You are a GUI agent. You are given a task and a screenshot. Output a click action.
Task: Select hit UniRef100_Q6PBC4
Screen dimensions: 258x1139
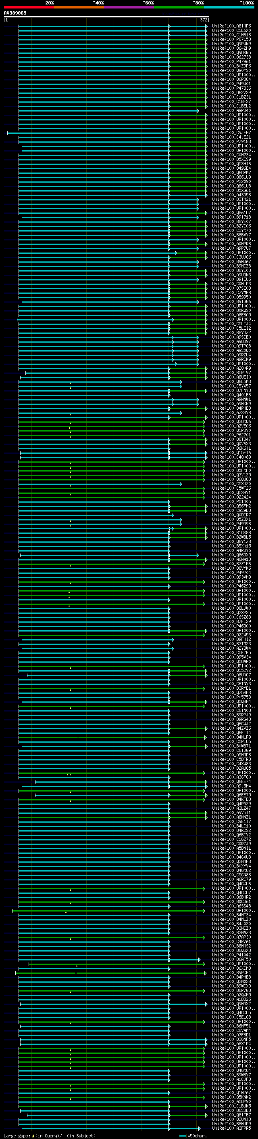tap(231, 80)
